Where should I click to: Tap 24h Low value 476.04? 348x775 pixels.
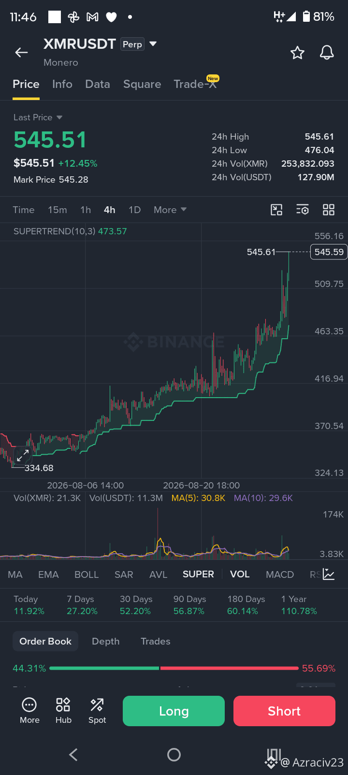click(319, 150)
